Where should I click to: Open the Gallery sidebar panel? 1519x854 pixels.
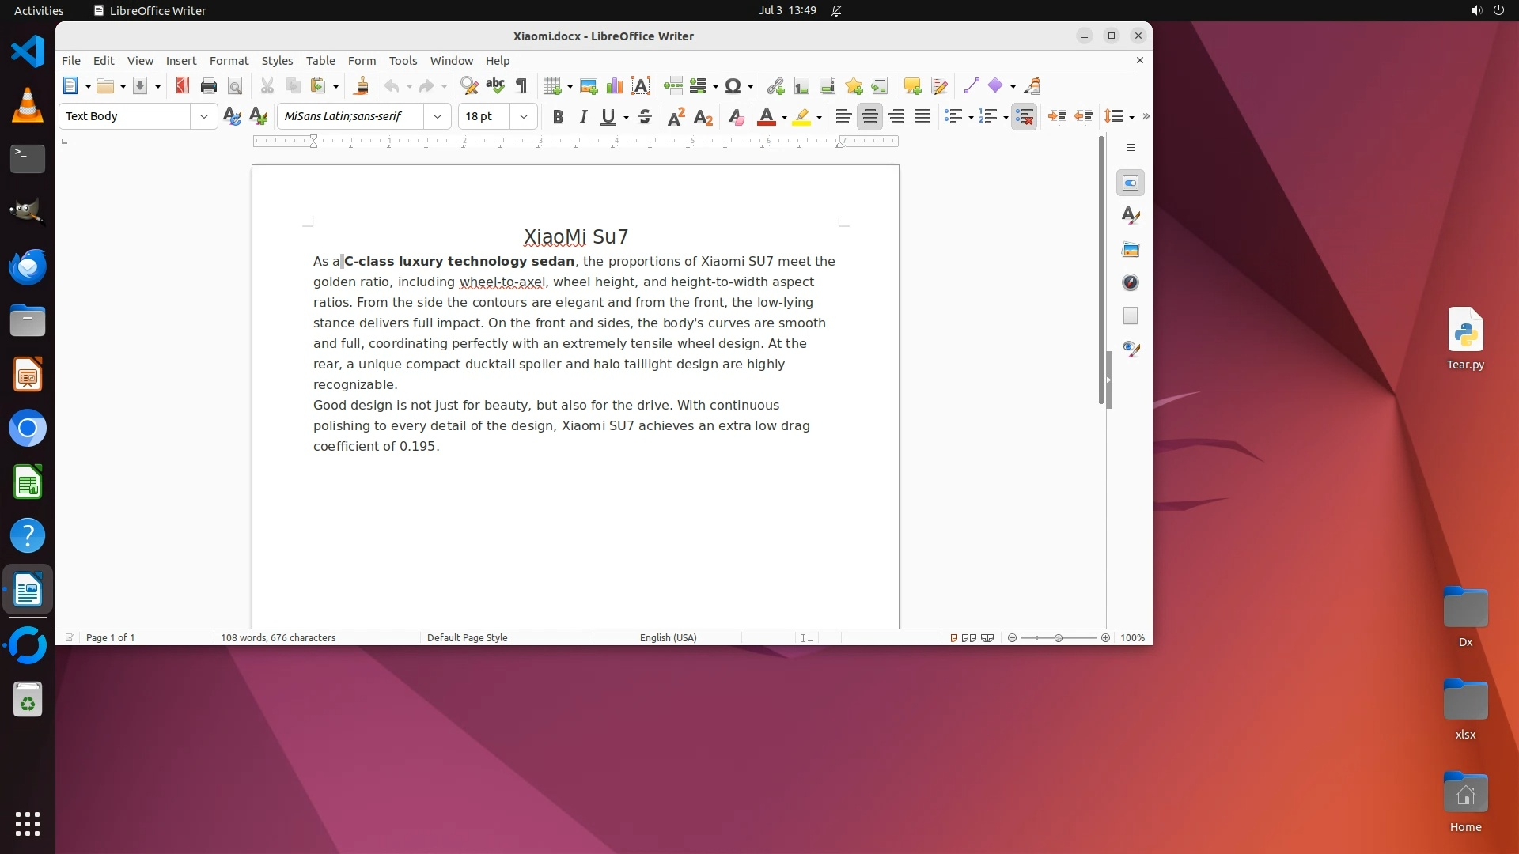pyautogui.click(x=1131, y=250)
